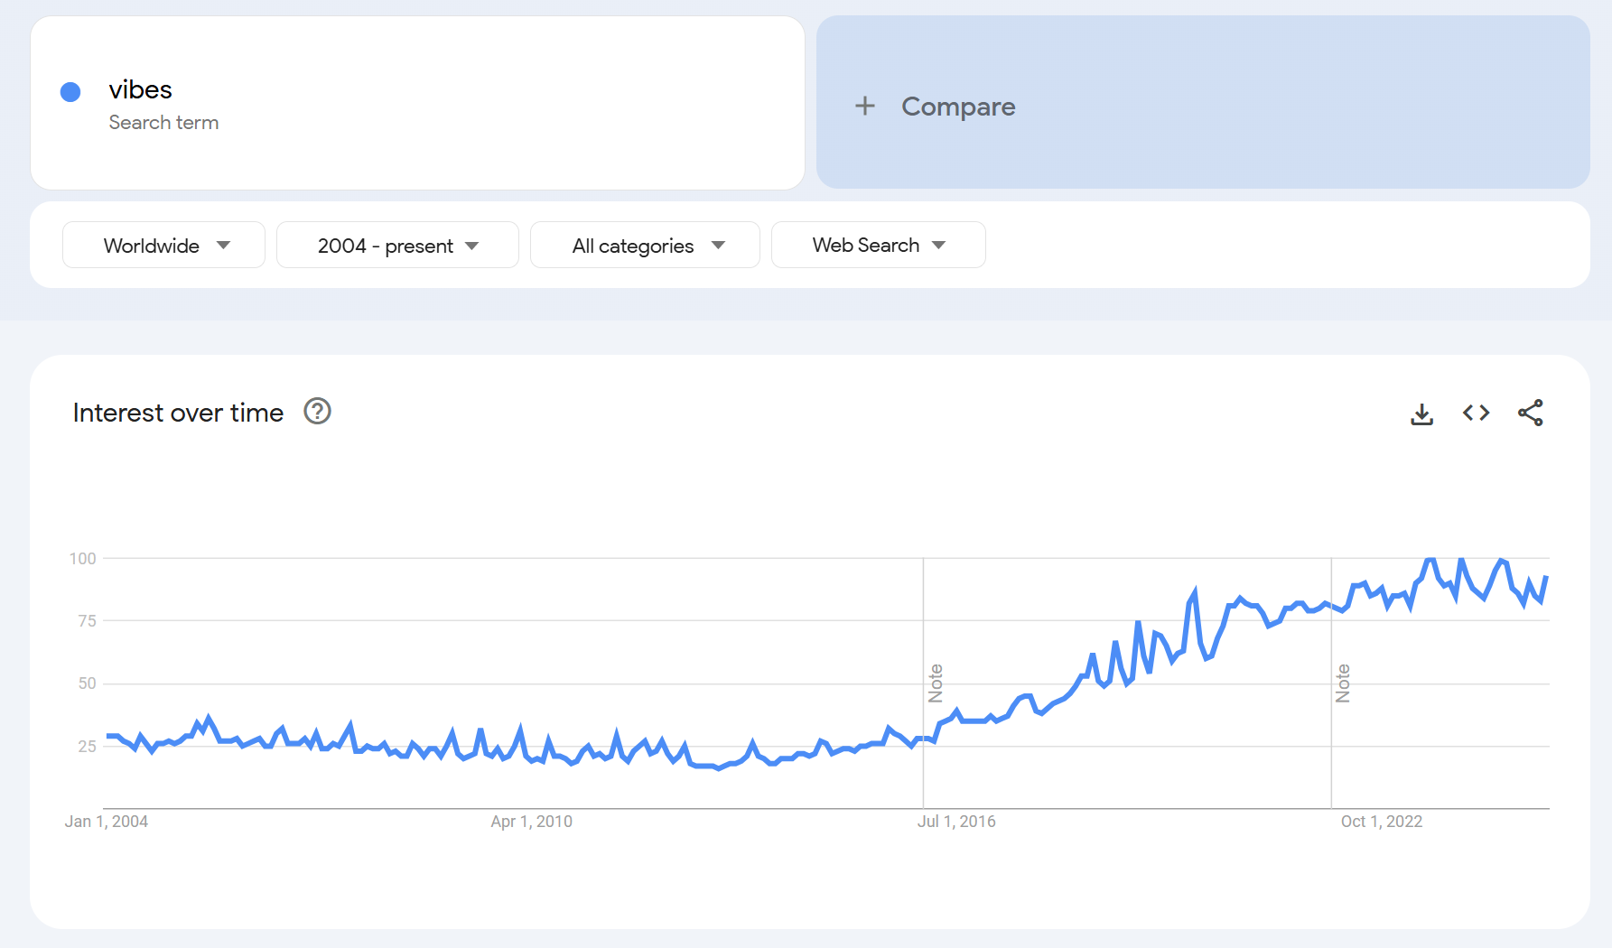Click the 100 value axis label
This screenshot has height=948, width=1612.
pyautogui.click(x=82, y=558)
